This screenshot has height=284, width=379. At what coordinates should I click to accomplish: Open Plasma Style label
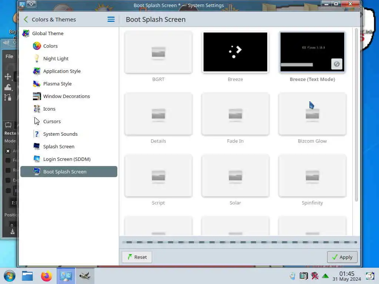tap(57, 84)
